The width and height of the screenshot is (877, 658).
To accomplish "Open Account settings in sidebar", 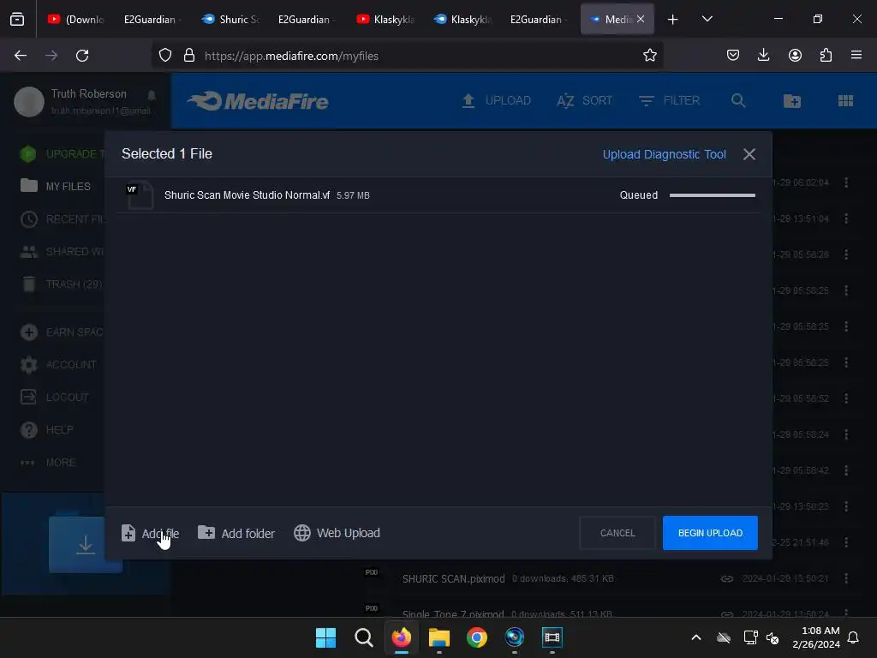I will pyautogui.click(x=58, y=365).
